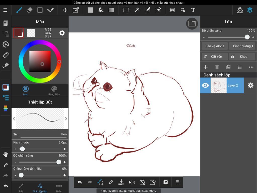The height and width of the screenshot is (193, 257).
Task: Add a new layer with plus
Action: click(x=206, y=67)
